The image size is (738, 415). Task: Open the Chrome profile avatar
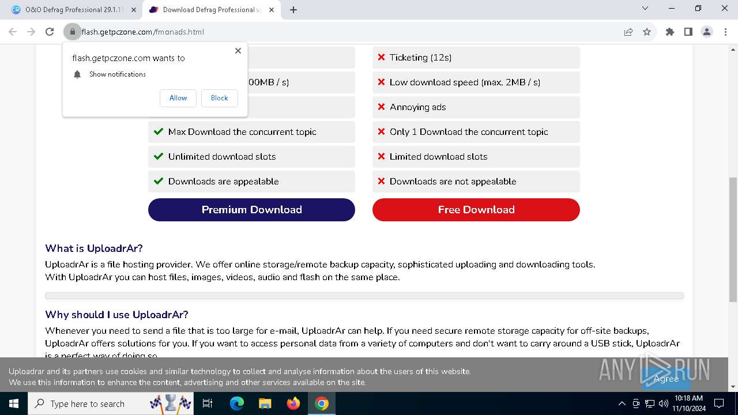(707, 32)
